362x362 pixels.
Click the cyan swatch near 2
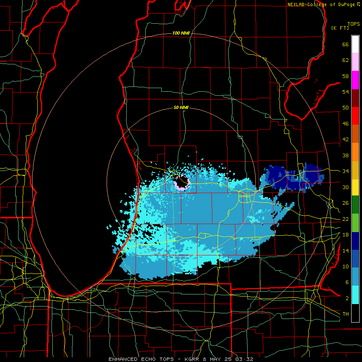click(355, 295)
